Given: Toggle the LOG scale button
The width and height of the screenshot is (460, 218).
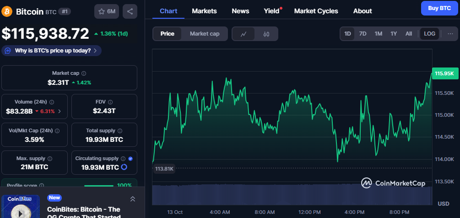Looking at the screenshot, I should (430, 34).
